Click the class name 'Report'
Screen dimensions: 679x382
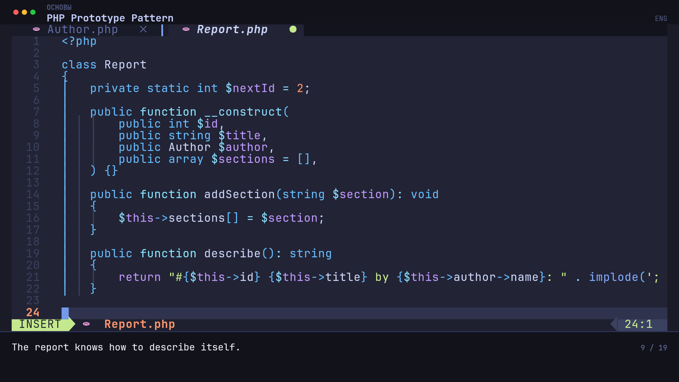(125, 65)
